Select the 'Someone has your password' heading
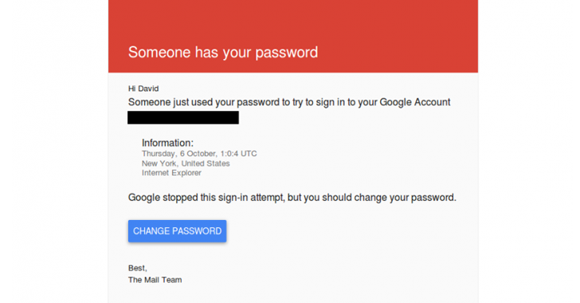The image size is (580, 303). 223,53
